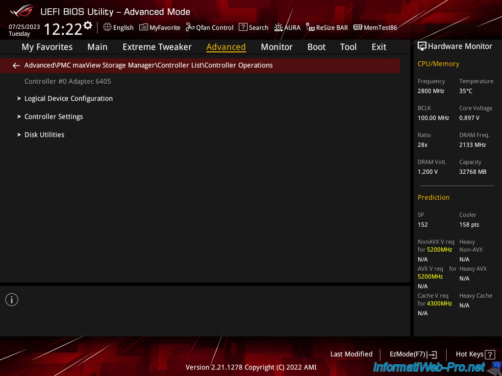Click the 2133 MHz DRAM frequency value
This screenshot has width=502, height=376.
[473, 145]
